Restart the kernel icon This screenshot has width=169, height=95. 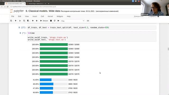(55, 21)
